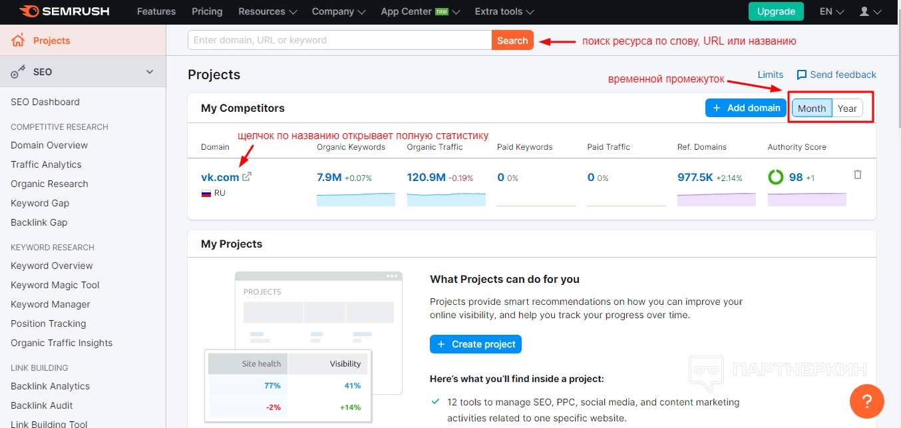Open the user account icon menu
This screenshot has width=901, height=428.
(870, 11)
